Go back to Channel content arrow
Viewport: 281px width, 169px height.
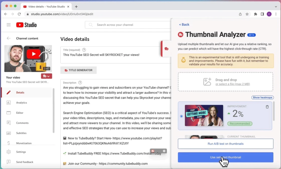[x=9, y=38]
